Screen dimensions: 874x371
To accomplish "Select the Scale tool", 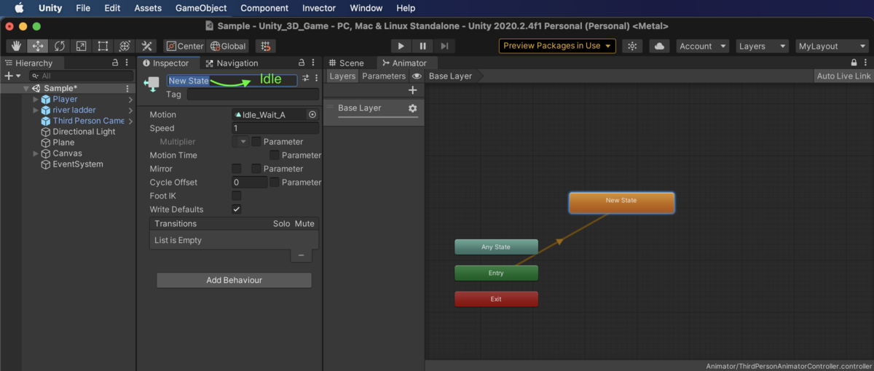I will [x=81, y=46].
